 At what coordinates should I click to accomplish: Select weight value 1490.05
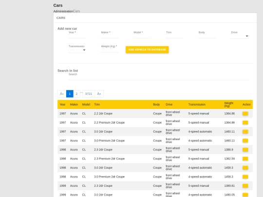[229, 195]
